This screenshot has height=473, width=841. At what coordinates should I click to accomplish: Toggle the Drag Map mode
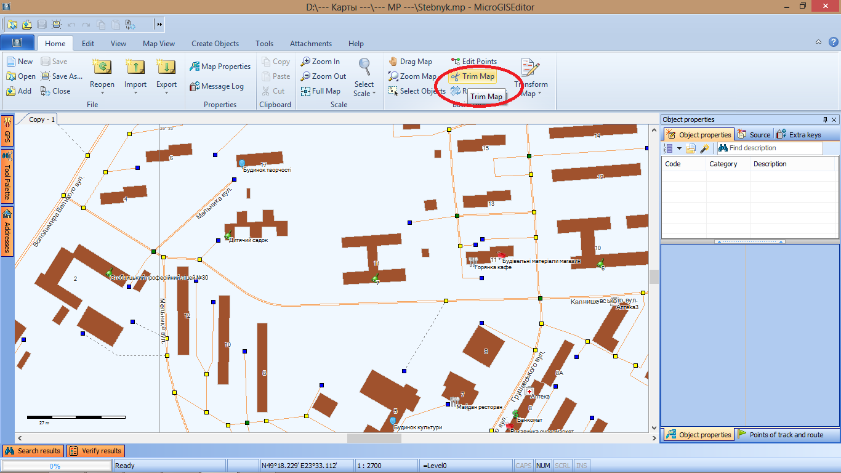393,62
